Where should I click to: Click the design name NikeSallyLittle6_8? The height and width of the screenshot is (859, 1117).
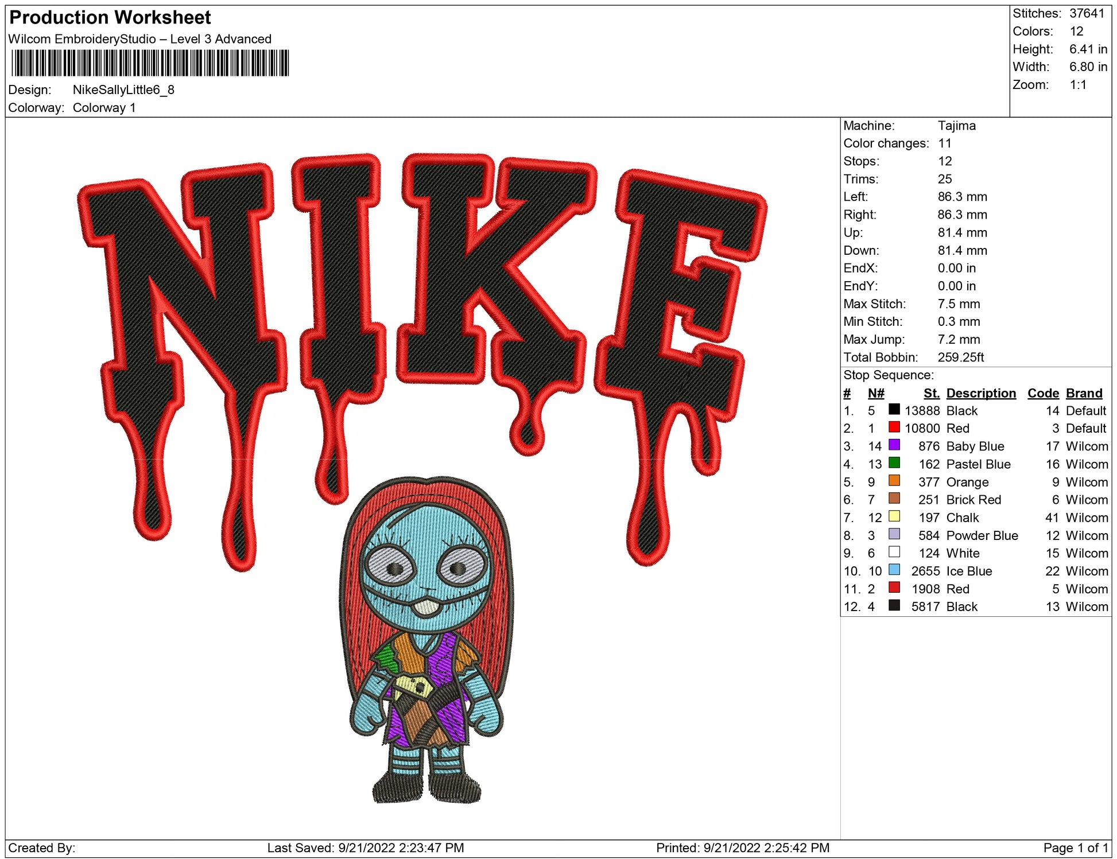pos(123,90)
